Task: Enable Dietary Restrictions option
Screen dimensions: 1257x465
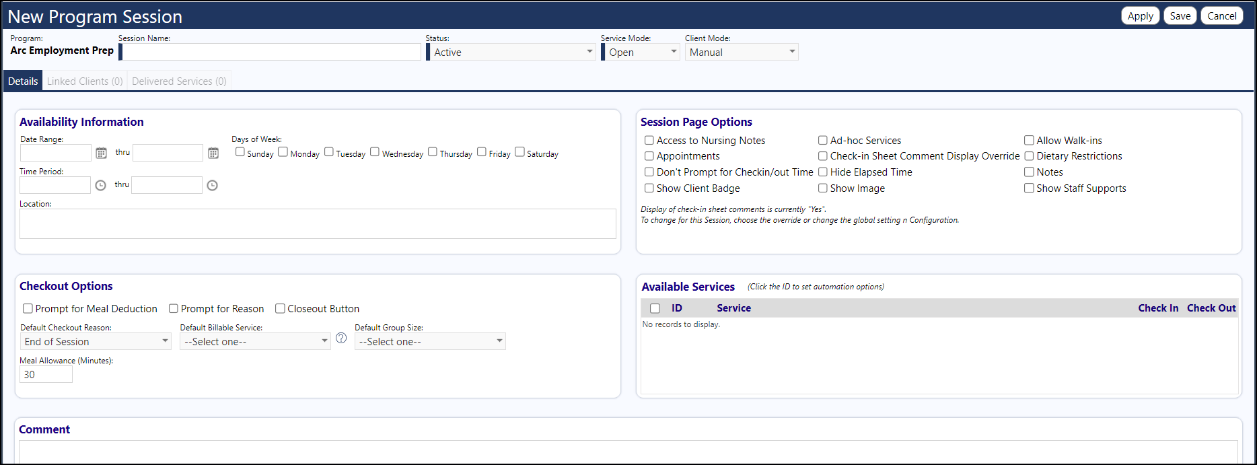Action: (1029, 156)
